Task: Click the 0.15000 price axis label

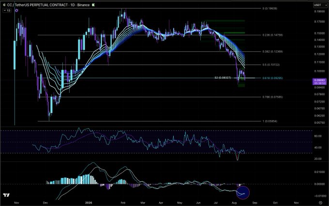Action: 319,33
